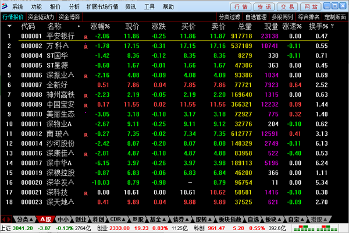Sort by the 现价 column header

coord(132,26)
